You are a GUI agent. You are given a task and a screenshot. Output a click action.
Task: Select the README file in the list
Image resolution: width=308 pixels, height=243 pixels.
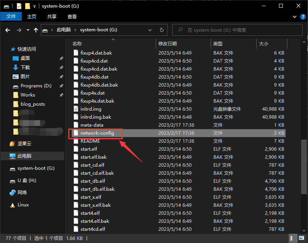click(x=90, y=141)
